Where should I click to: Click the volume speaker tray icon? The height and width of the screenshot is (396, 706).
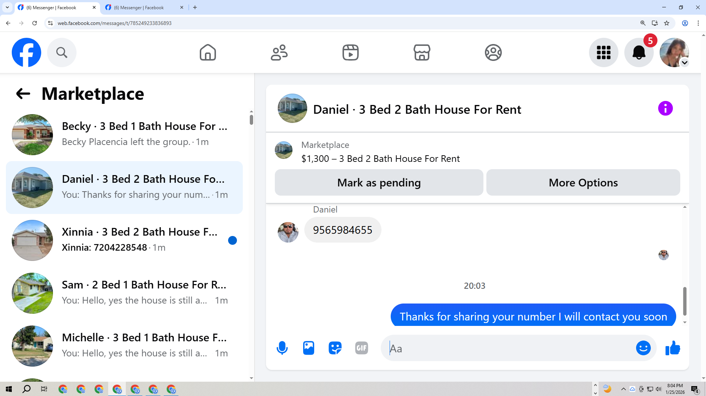(659, 389)
